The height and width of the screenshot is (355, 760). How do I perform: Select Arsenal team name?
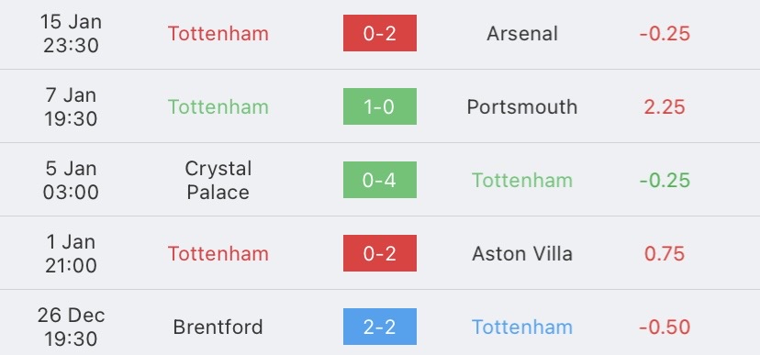click(522, 33)
